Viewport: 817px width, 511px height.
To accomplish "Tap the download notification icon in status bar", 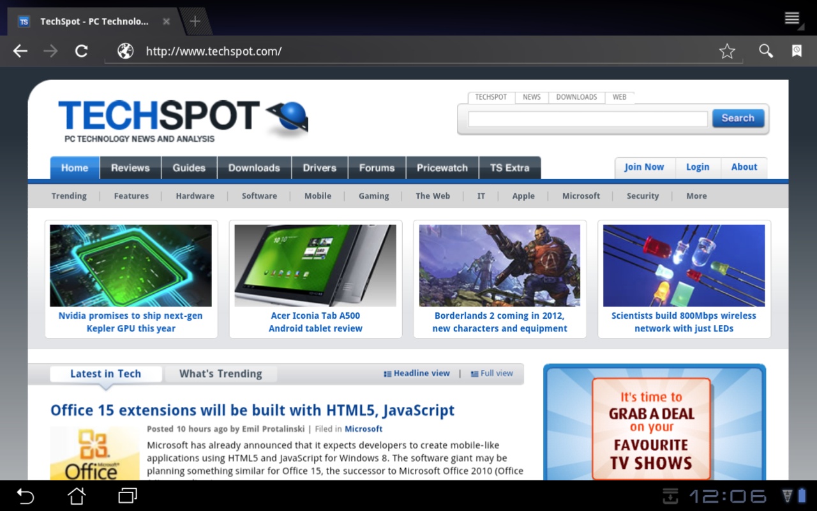I will 670,496.
